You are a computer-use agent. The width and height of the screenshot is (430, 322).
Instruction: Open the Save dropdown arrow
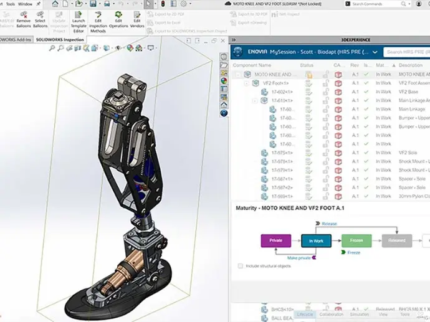100,4
